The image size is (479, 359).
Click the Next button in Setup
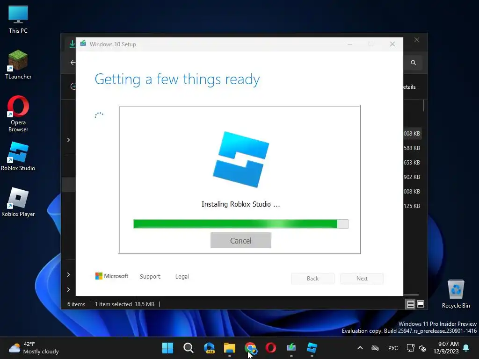(x=362, y=279)
